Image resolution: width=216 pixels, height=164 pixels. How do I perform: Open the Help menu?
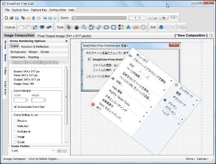click(71, 10)
